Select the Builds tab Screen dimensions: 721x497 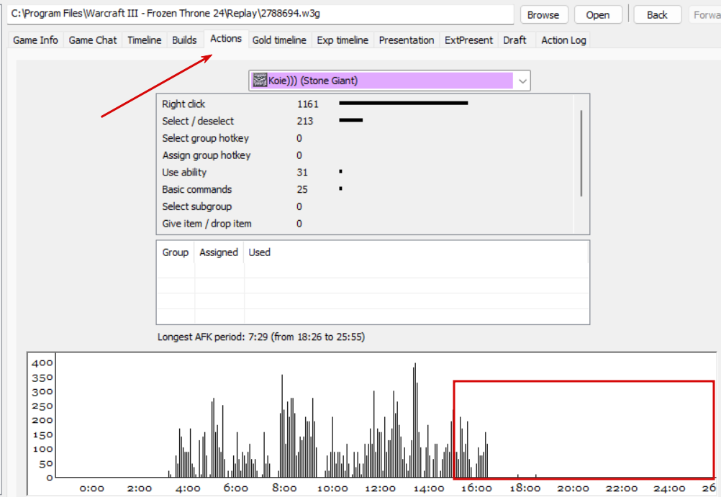pos(184,40)
